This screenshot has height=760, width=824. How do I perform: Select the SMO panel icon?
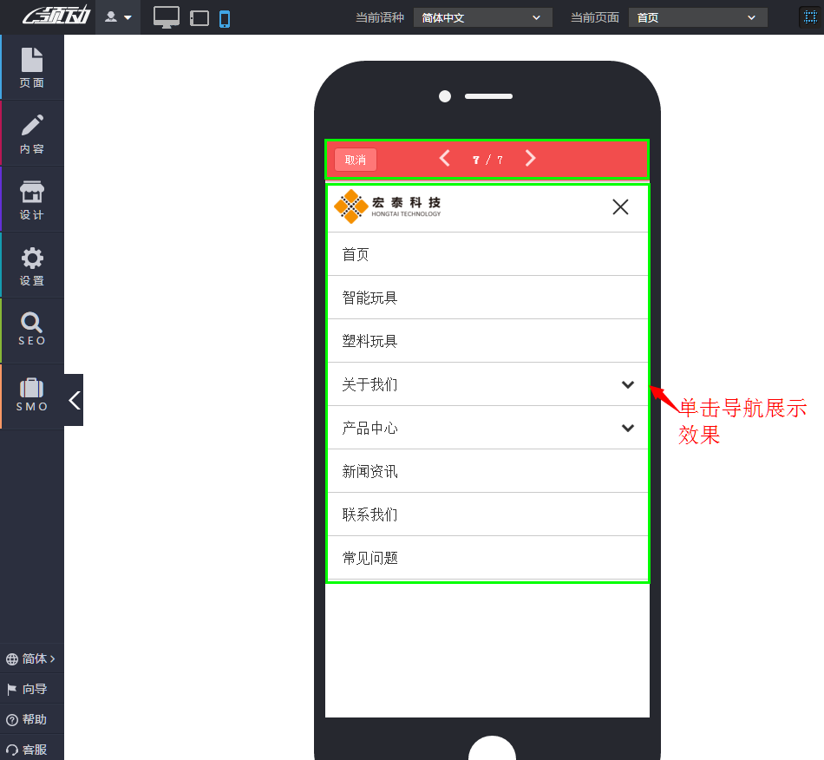tap(32, 396)
